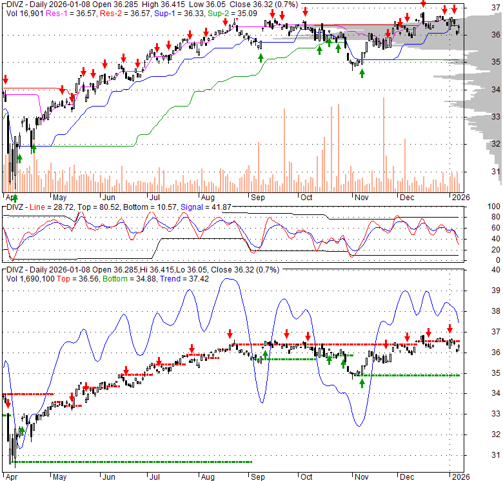Click the 'Sup-2 = 35.09' label
The width and height of the screenshot is (503, 481).
pyautogui.click(x=233, y=14)
